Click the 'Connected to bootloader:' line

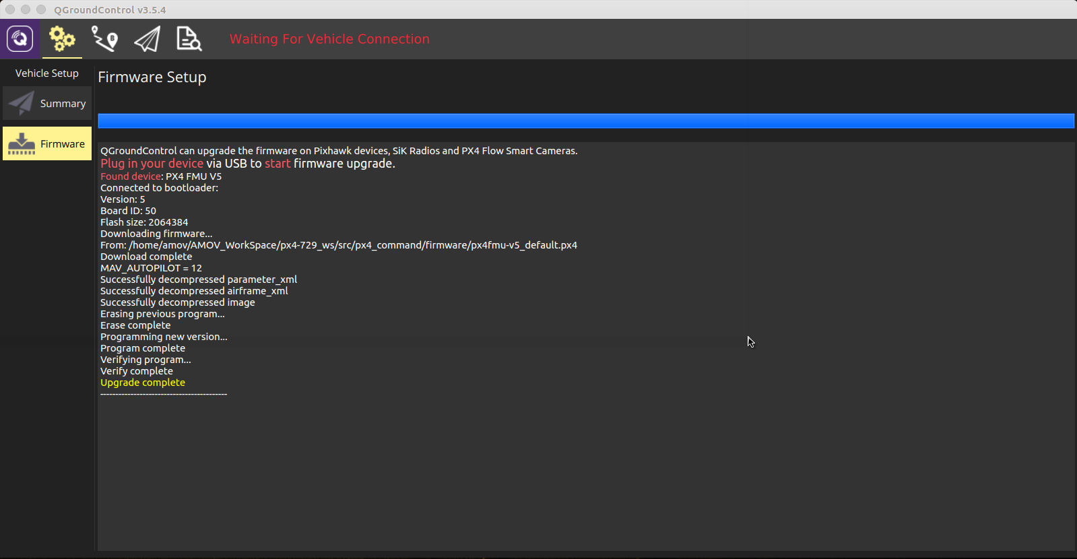[x=160, y=188]
